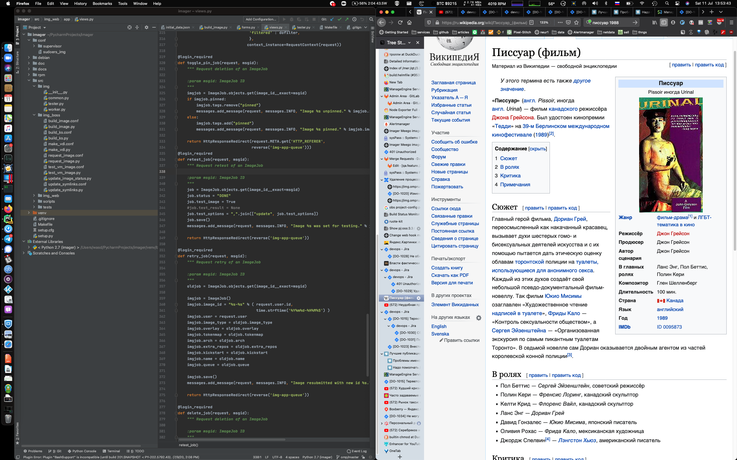Switch to the forms.py editor tab
This screenshot has width=737, height=460.
coord(248,27)
